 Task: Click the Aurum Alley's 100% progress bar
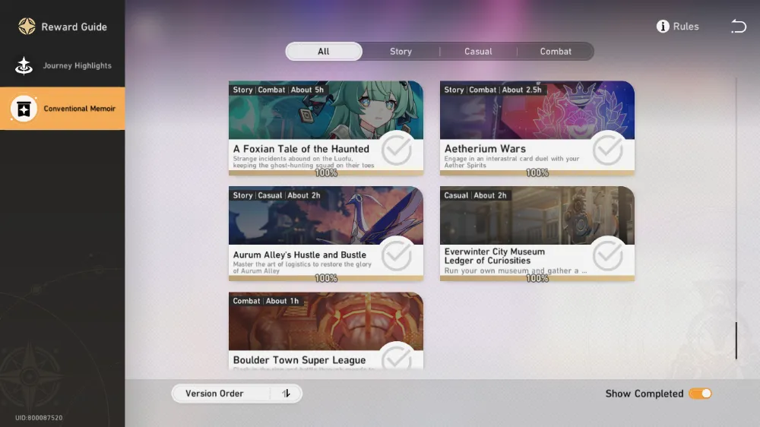click(326, 278)
